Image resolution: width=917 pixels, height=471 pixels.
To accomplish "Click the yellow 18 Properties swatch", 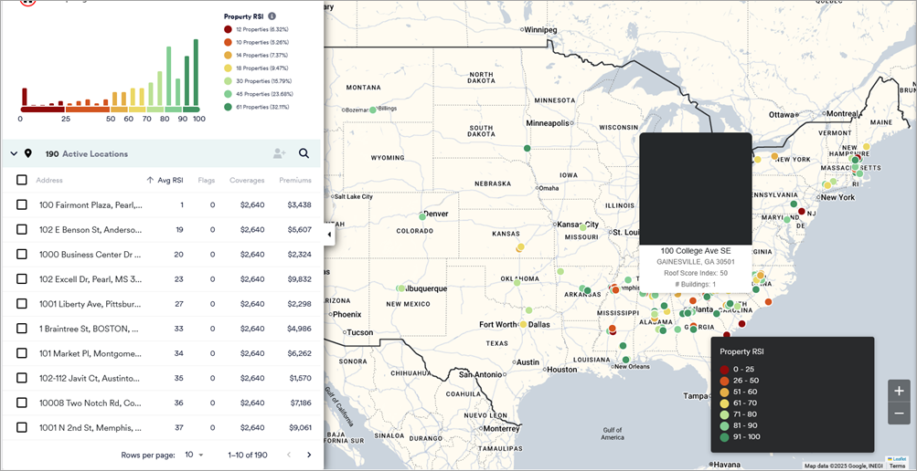I will [228, 68].
